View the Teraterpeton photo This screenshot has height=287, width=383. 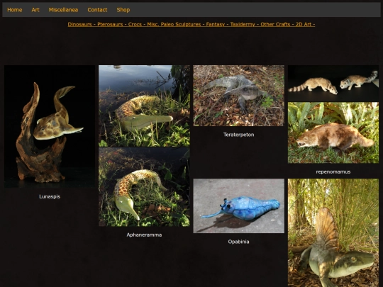[x=238, y=96]
